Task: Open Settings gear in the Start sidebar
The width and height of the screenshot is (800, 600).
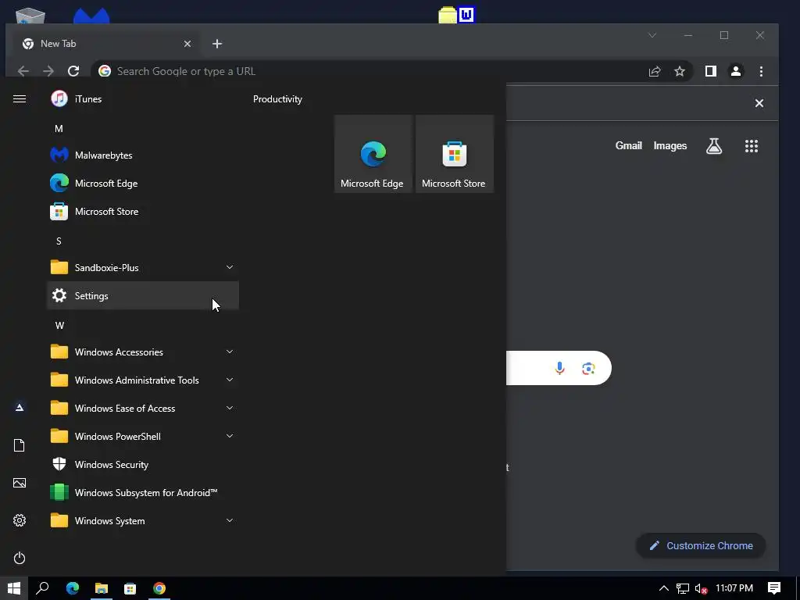Action: point(20,520)
